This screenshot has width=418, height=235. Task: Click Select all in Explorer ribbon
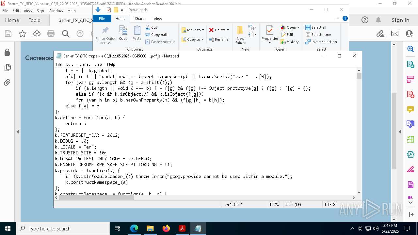(315, 27)
